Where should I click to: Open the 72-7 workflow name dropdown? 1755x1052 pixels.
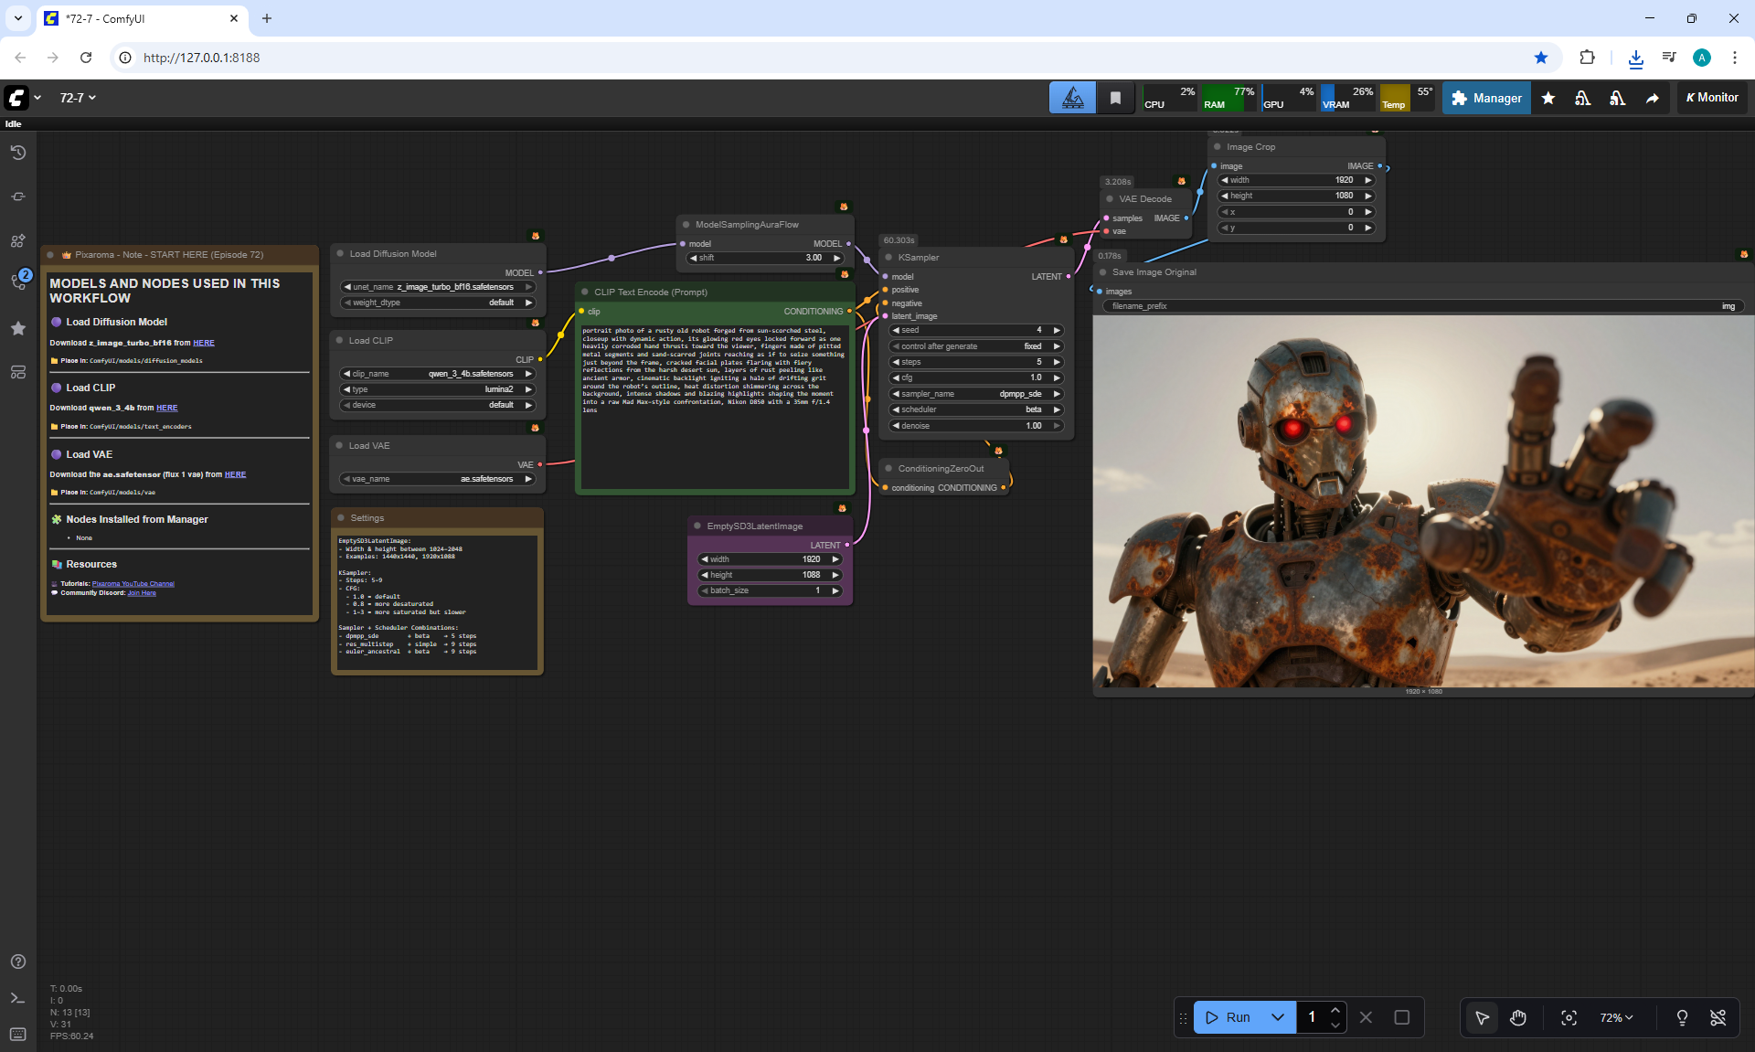78,98
